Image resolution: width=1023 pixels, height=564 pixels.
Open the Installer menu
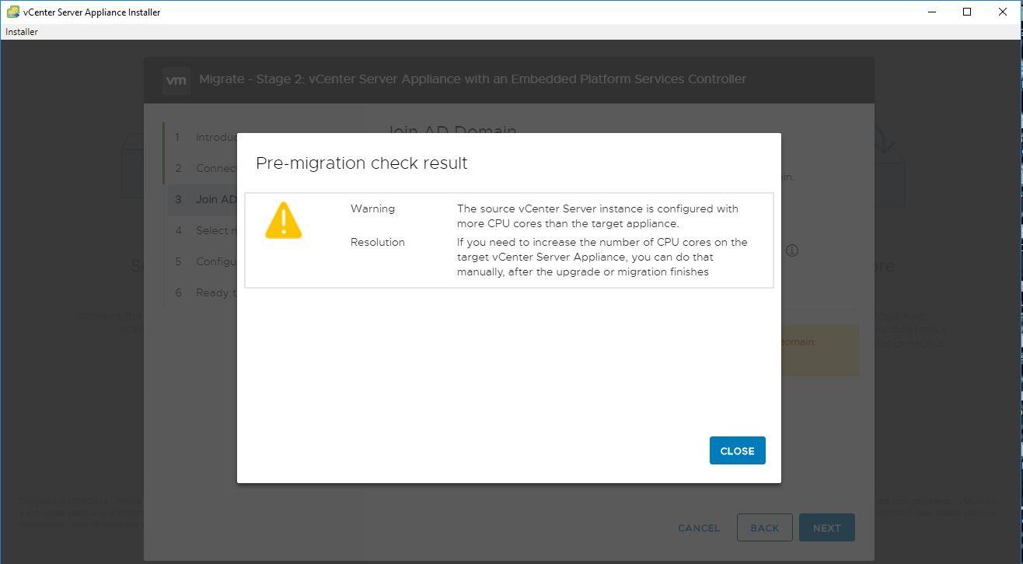pyautogui.click(x=22, y=32)
